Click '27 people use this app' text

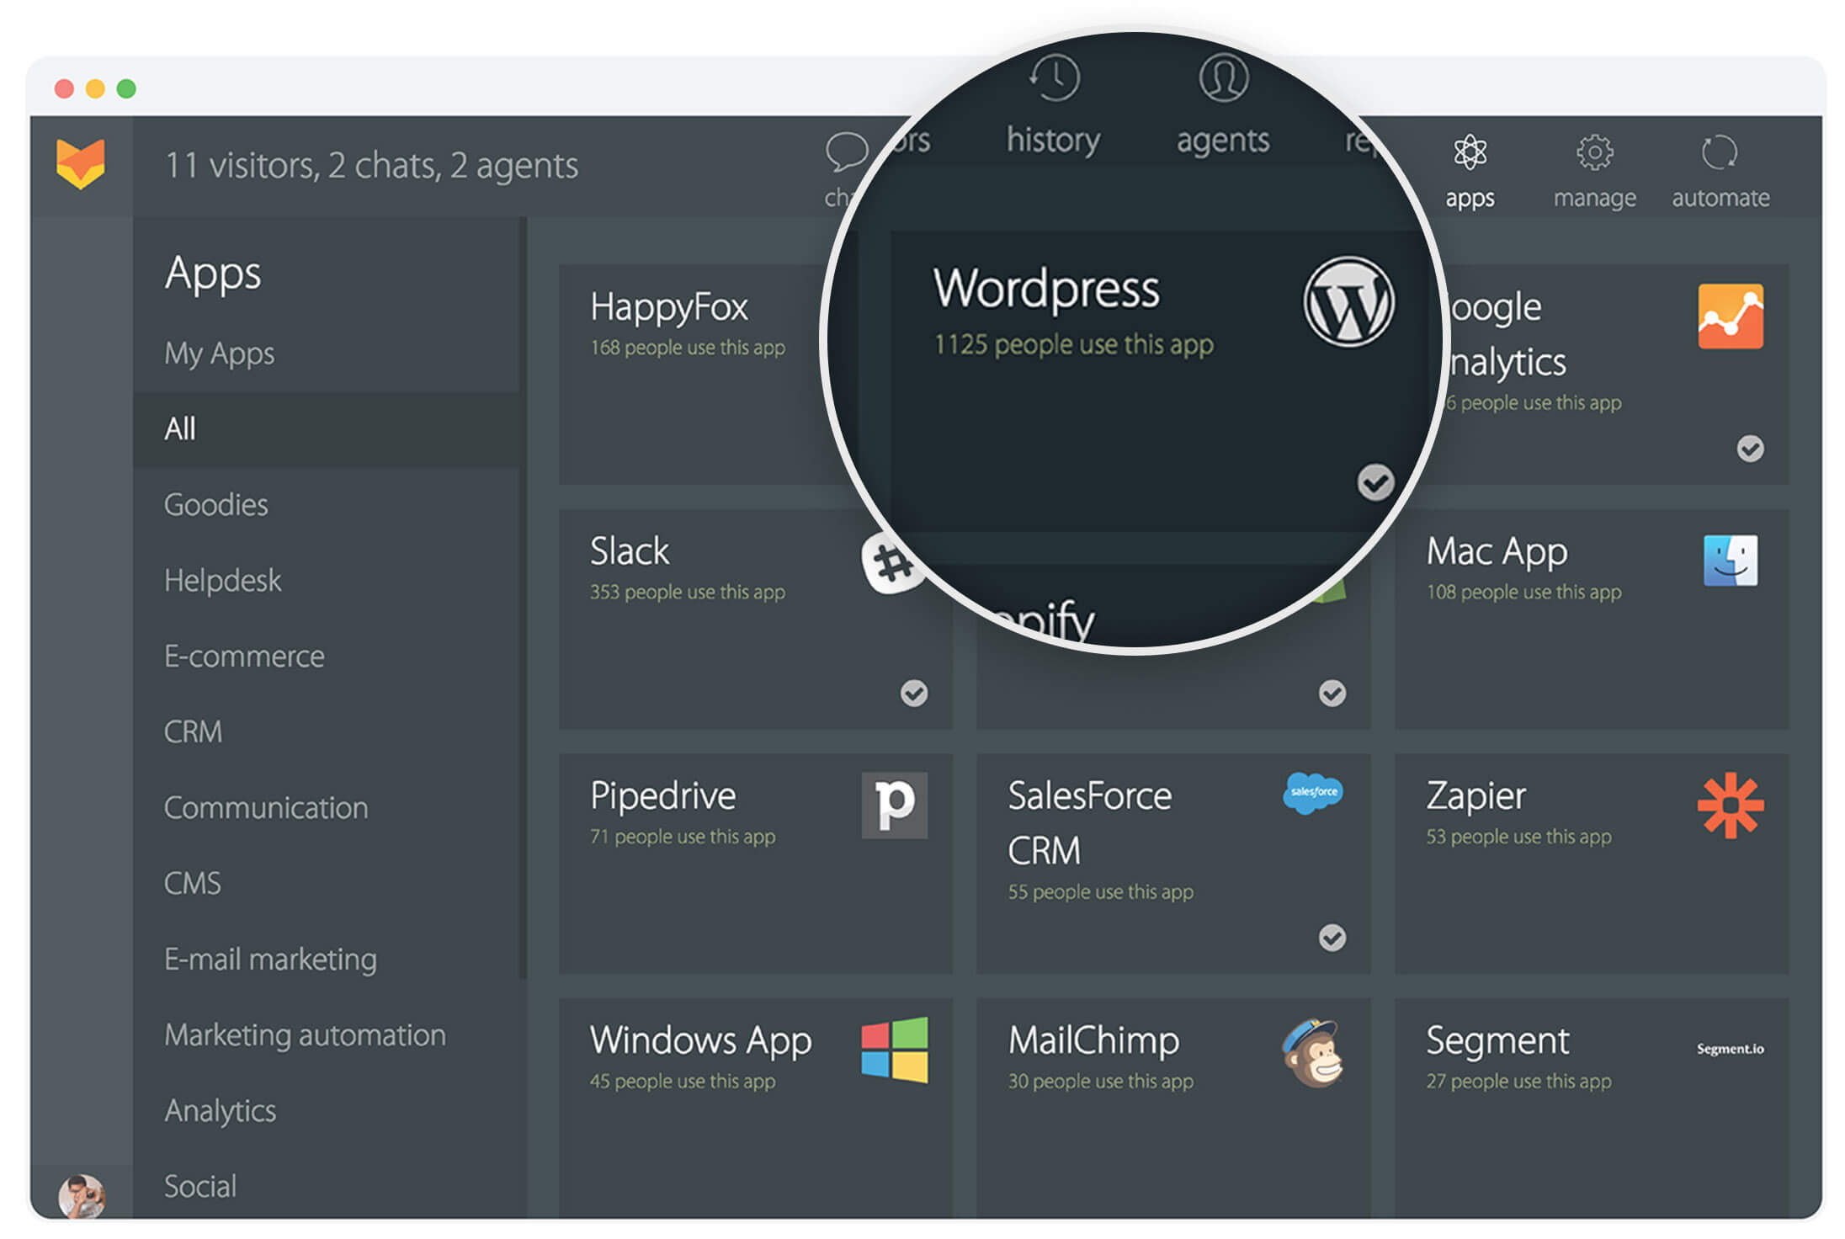coord(1518,1082)
